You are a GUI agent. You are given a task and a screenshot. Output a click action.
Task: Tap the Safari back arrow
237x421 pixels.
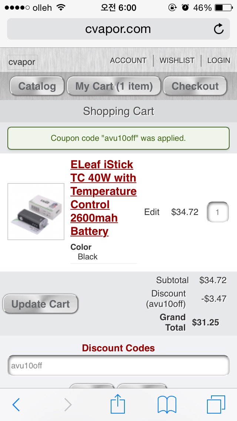(16, 405)
